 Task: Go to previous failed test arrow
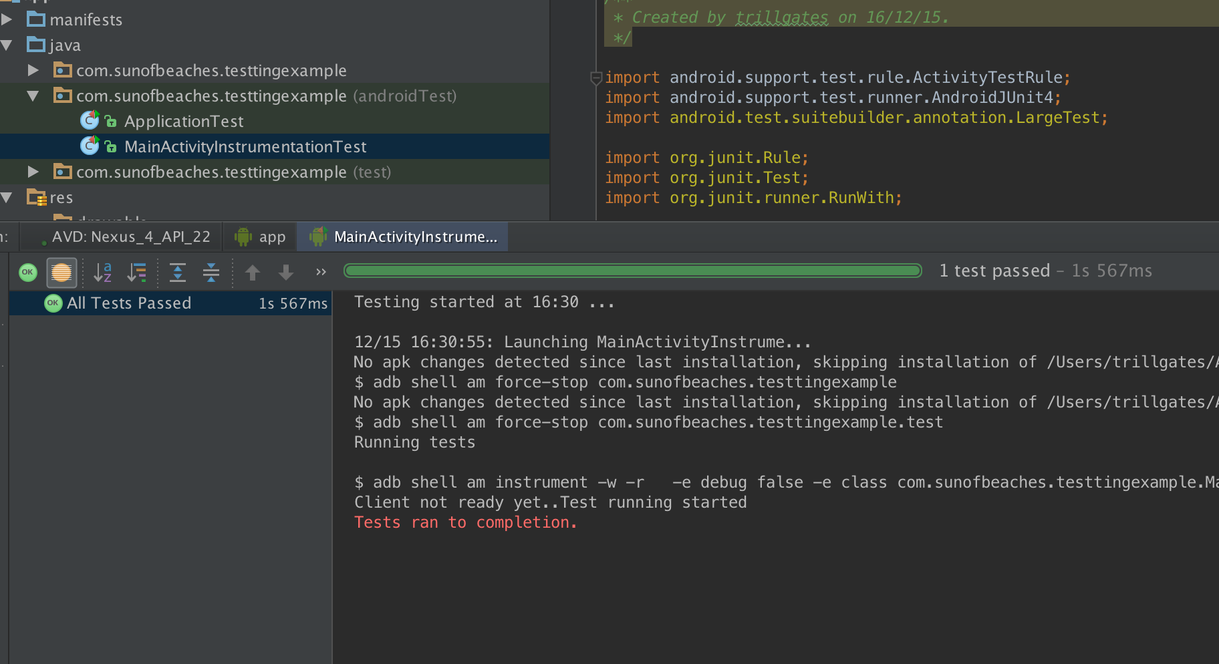tap(253, 272)
